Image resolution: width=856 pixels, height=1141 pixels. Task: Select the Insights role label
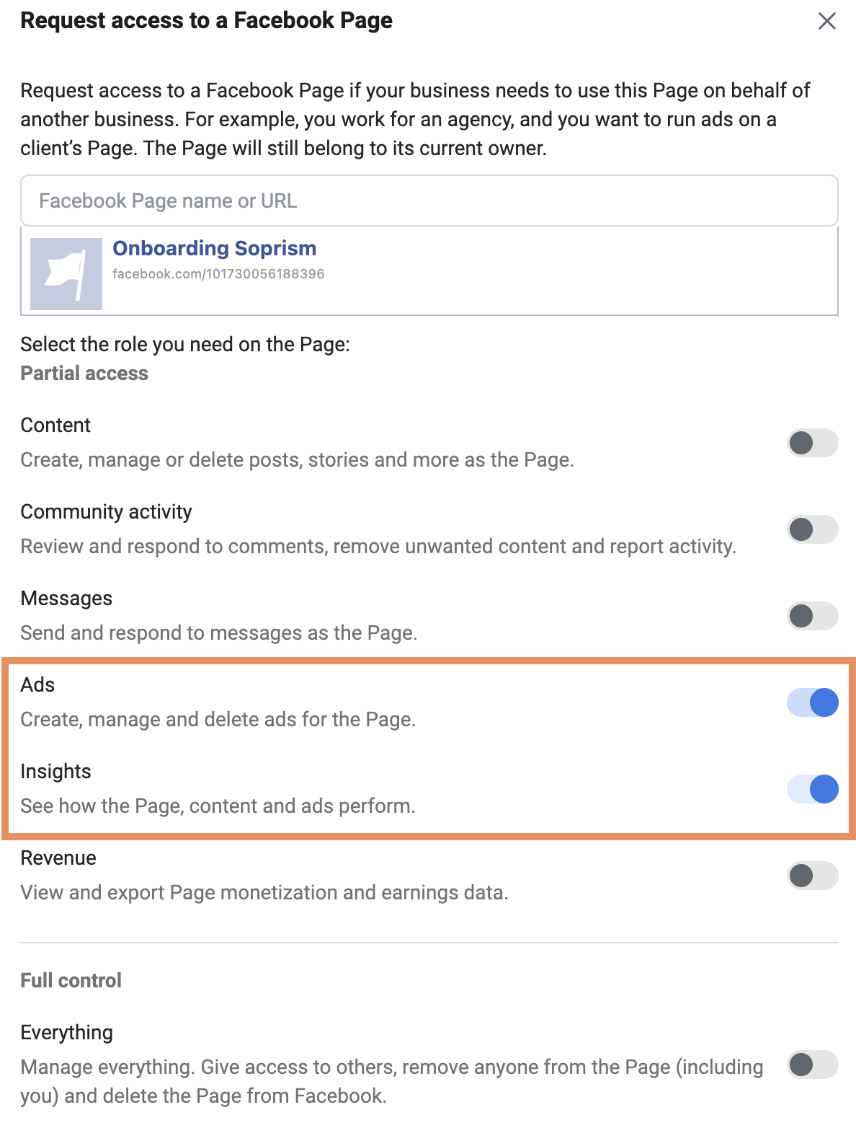(55, 772)
